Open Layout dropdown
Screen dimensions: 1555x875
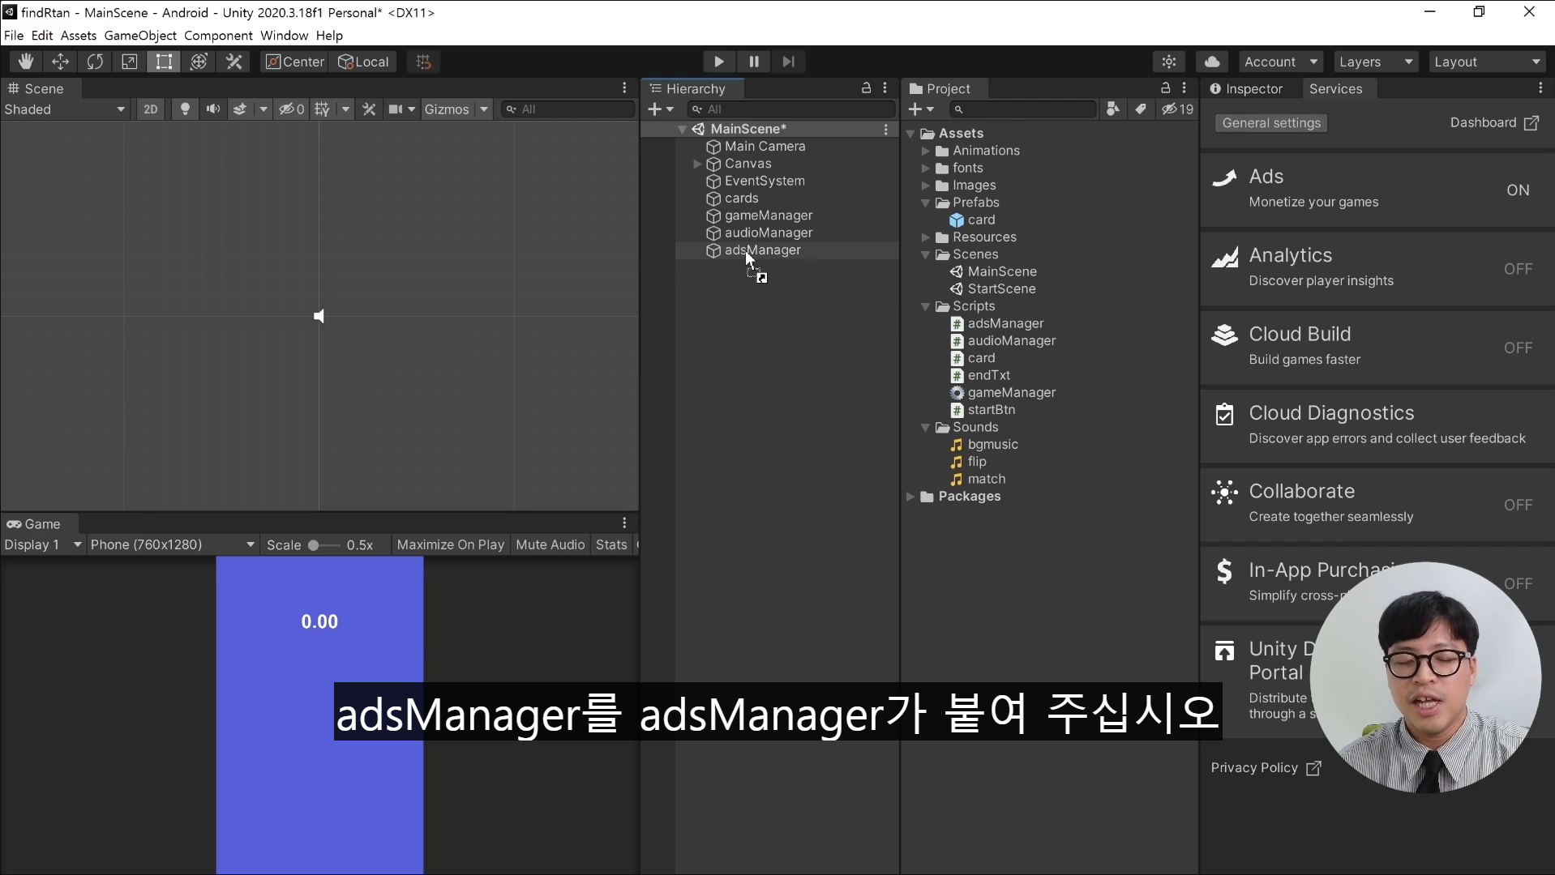tap(1487, 62)
